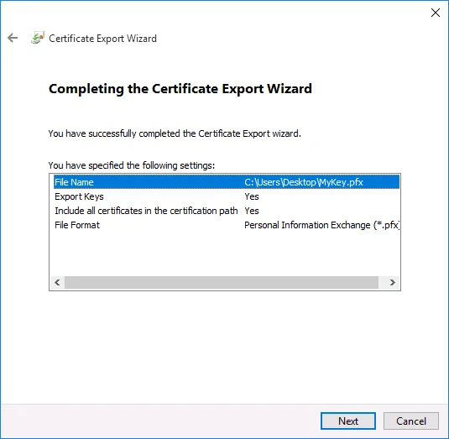Click the right arrow of the horizontal scrollbar

click(x=392, y=282)
